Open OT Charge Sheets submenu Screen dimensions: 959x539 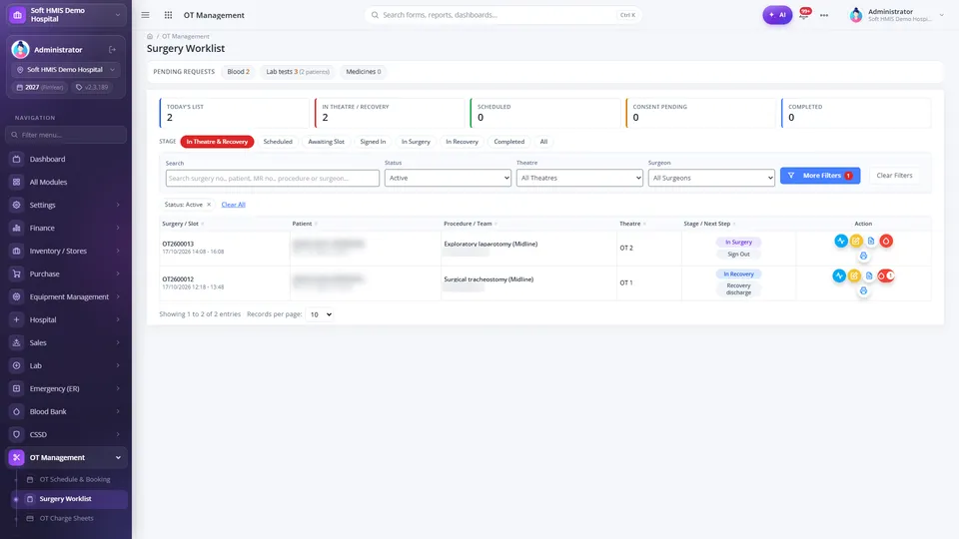(66, 518)
